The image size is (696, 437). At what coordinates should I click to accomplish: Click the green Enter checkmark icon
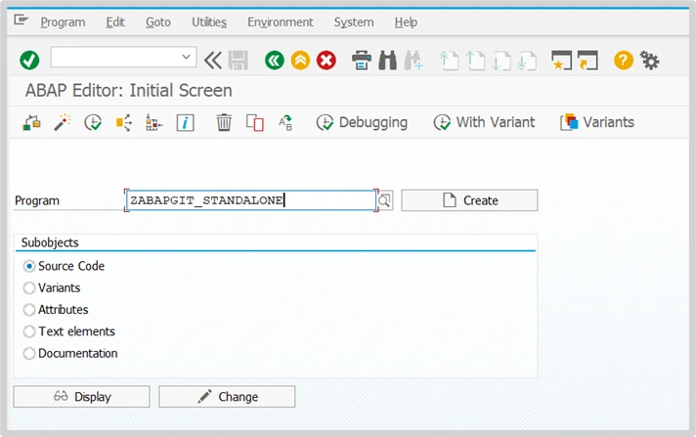coord(29,60)
